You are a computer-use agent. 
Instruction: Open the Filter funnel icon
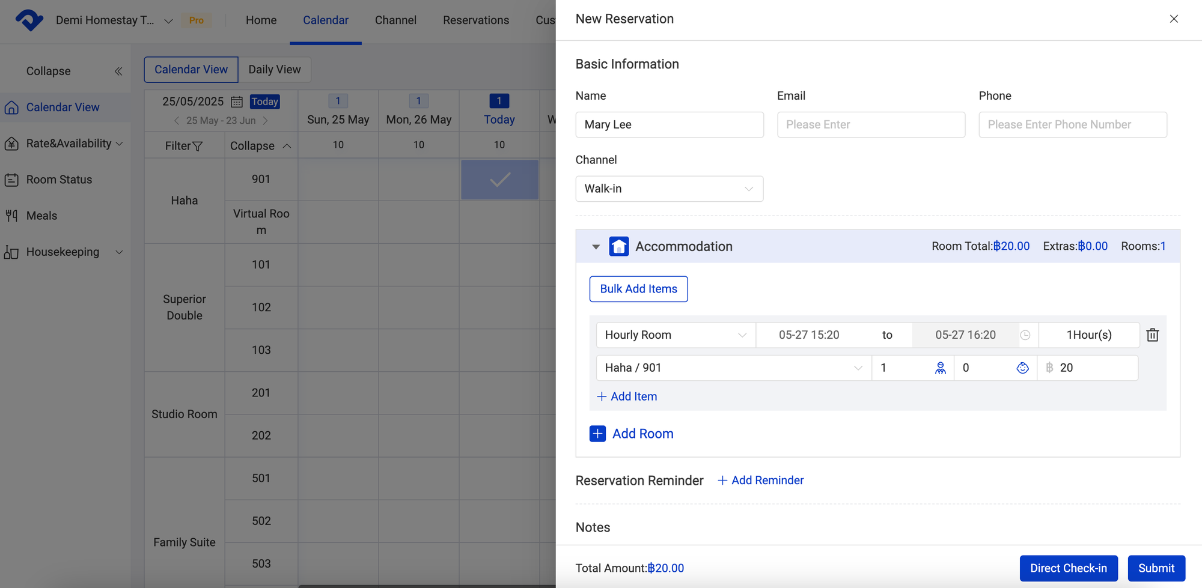pos(199,145)
